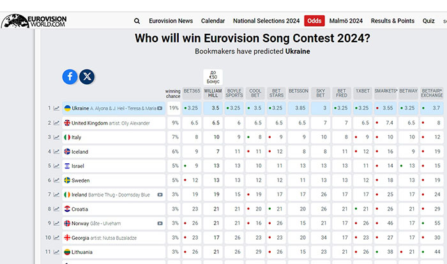Viewport: 447px width, 264px height.
Task: Open the Eurovision News menu item
Action: point(170,20)
